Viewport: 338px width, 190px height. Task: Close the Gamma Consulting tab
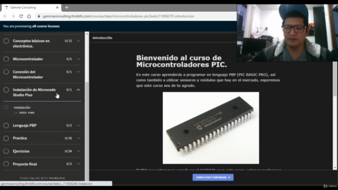coord(57,7)
